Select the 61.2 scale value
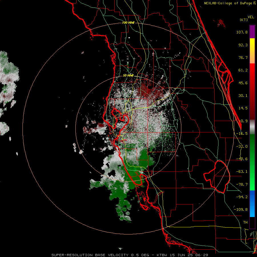This screenshot has width=257, height=257. (243, 70)
